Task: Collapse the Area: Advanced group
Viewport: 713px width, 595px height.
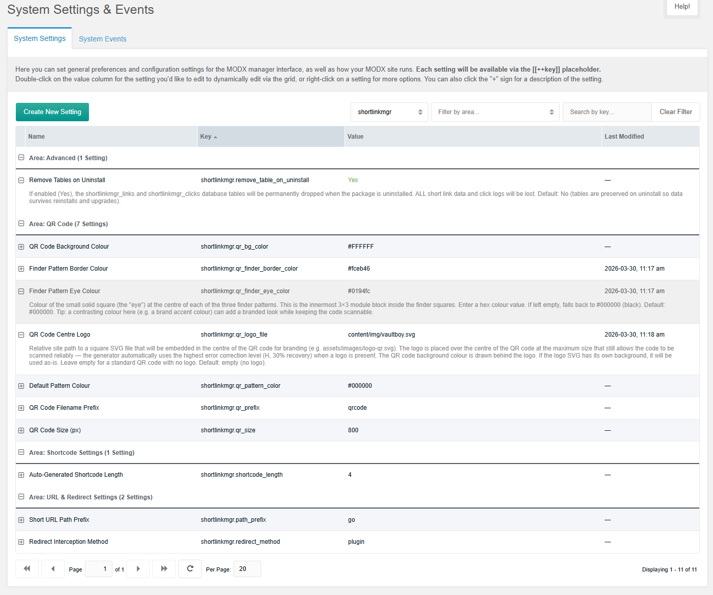Action: point(21,158)
